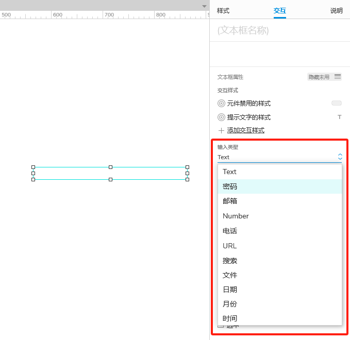Click the 添加交互样式 link
This screenshot has width=350, height=340.
pyautogui.click(x=246, y=130)
